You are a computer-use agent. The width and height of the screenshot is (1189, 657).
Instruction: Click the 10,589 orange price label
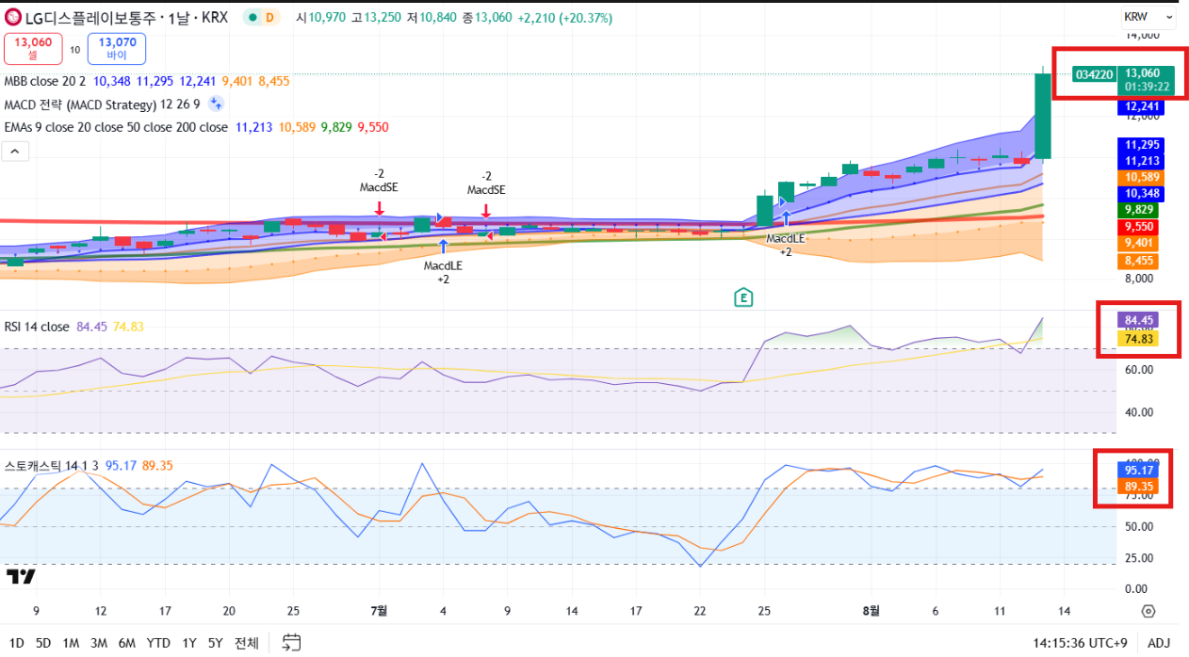click(x=1142, y=177)
